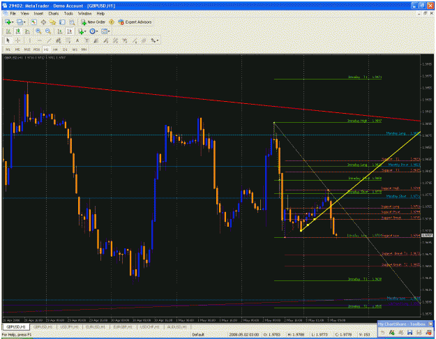The height and width of the screenshot is (339, 436).
Task: Select the Crosshair tool
Action: [x=17, y=40]
